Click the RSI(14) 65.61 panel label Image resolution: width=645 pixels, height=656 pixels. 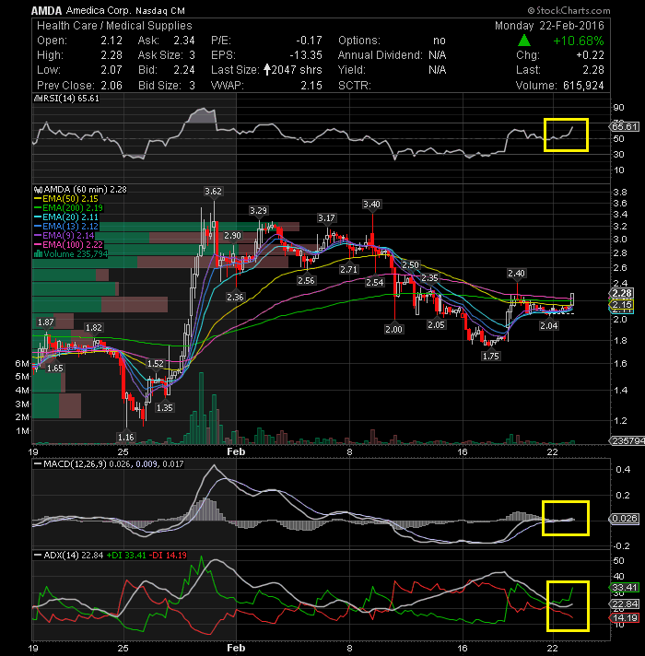[x=70, y=99]
